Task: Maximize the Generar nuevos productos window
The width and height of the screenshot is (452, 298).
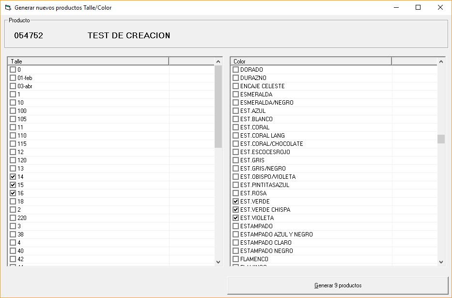Action: coord(418,7)
